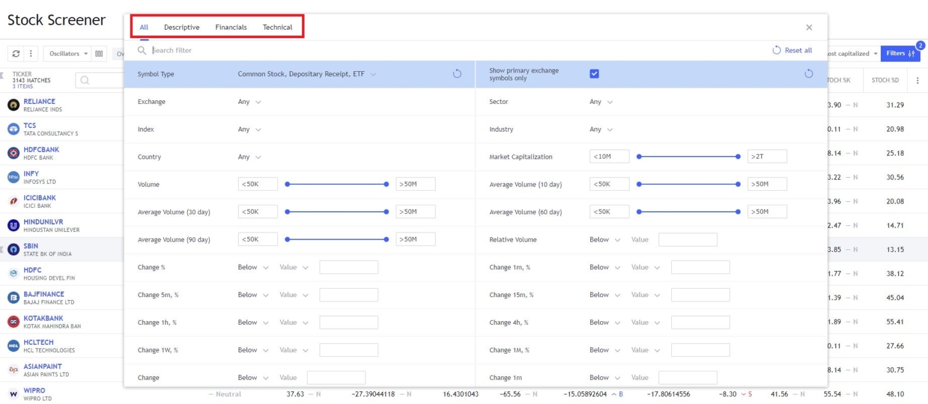Open the Change % Below condition dropdown
The width and height of the screenshot is (928, 404).
click(253, 268)
